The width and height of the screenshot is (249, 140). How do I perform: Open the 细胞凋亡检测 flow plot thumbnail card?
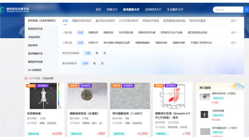coord(173,96)
